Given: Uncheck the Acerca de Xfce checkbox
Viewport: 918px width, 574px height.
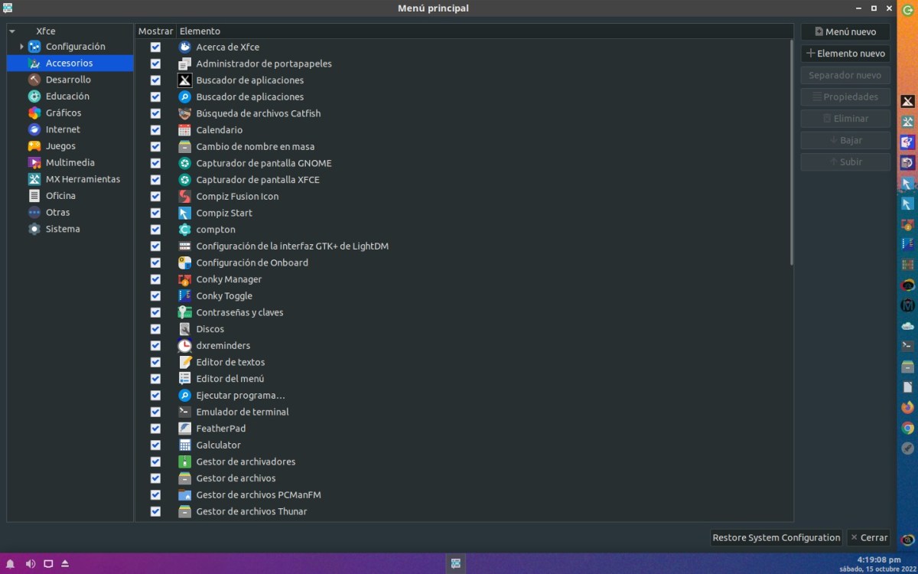Looking at the screenshot, I should (155, 47).
